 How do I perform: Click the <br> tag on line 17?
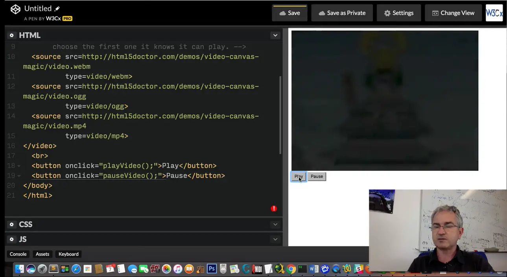point(40,156)
